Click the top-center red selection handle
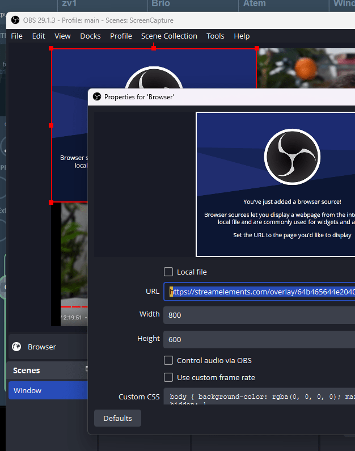355x451 pixels. 154,48
